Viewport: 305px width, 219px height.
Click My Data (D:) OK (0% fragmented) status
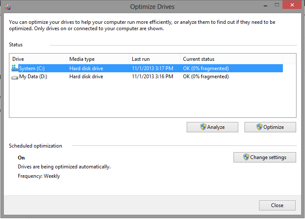coord(206,77)
